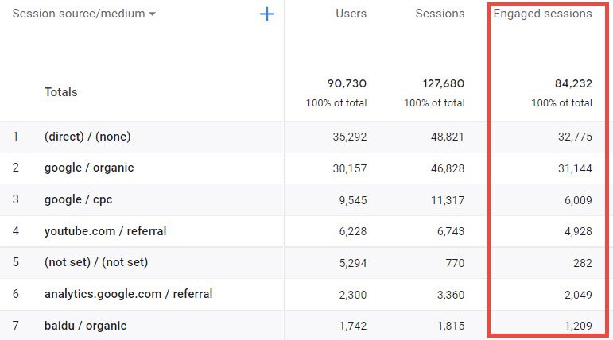Select the (direct) / (none) row
Screen dimensions: 613x340
pos(307,137)
